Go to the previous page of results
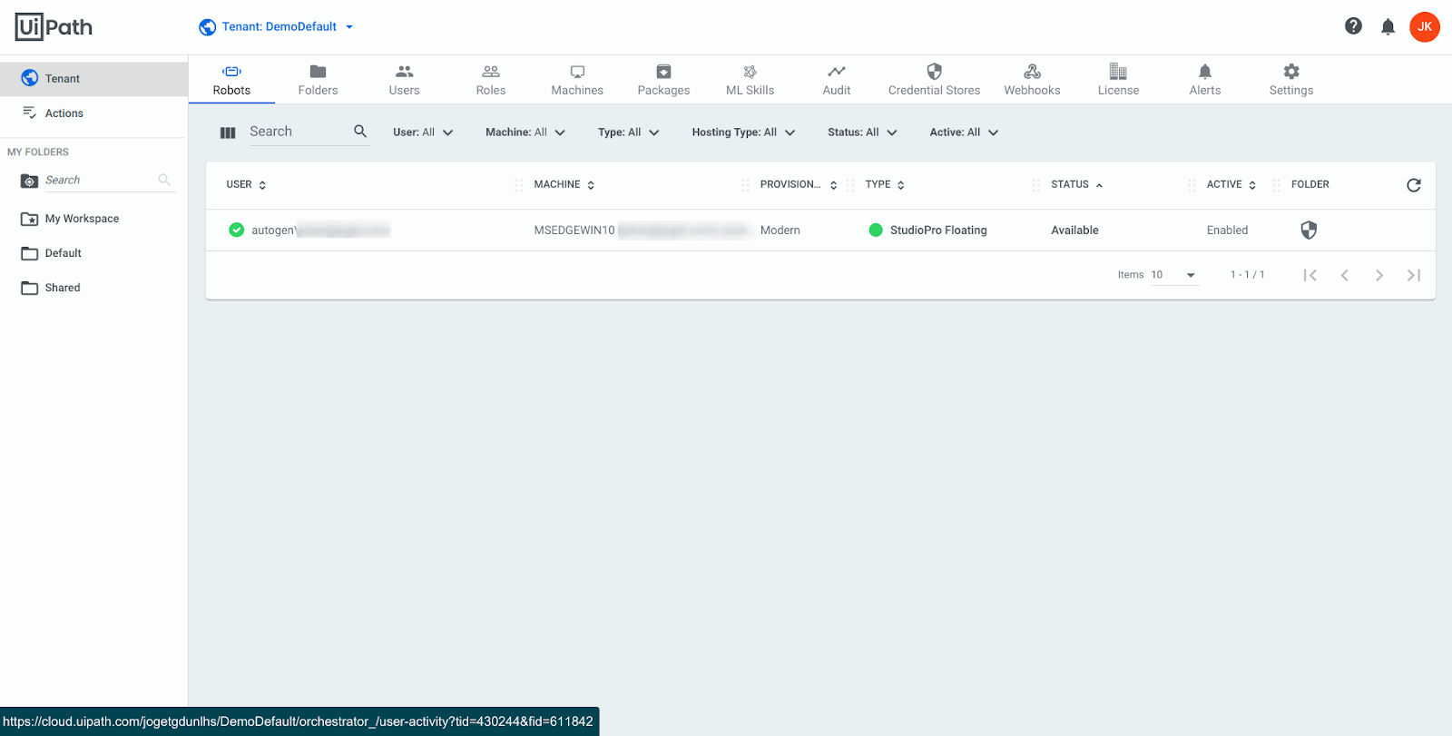This screenshot has height=736, width=1452. tap(1344, 275)
